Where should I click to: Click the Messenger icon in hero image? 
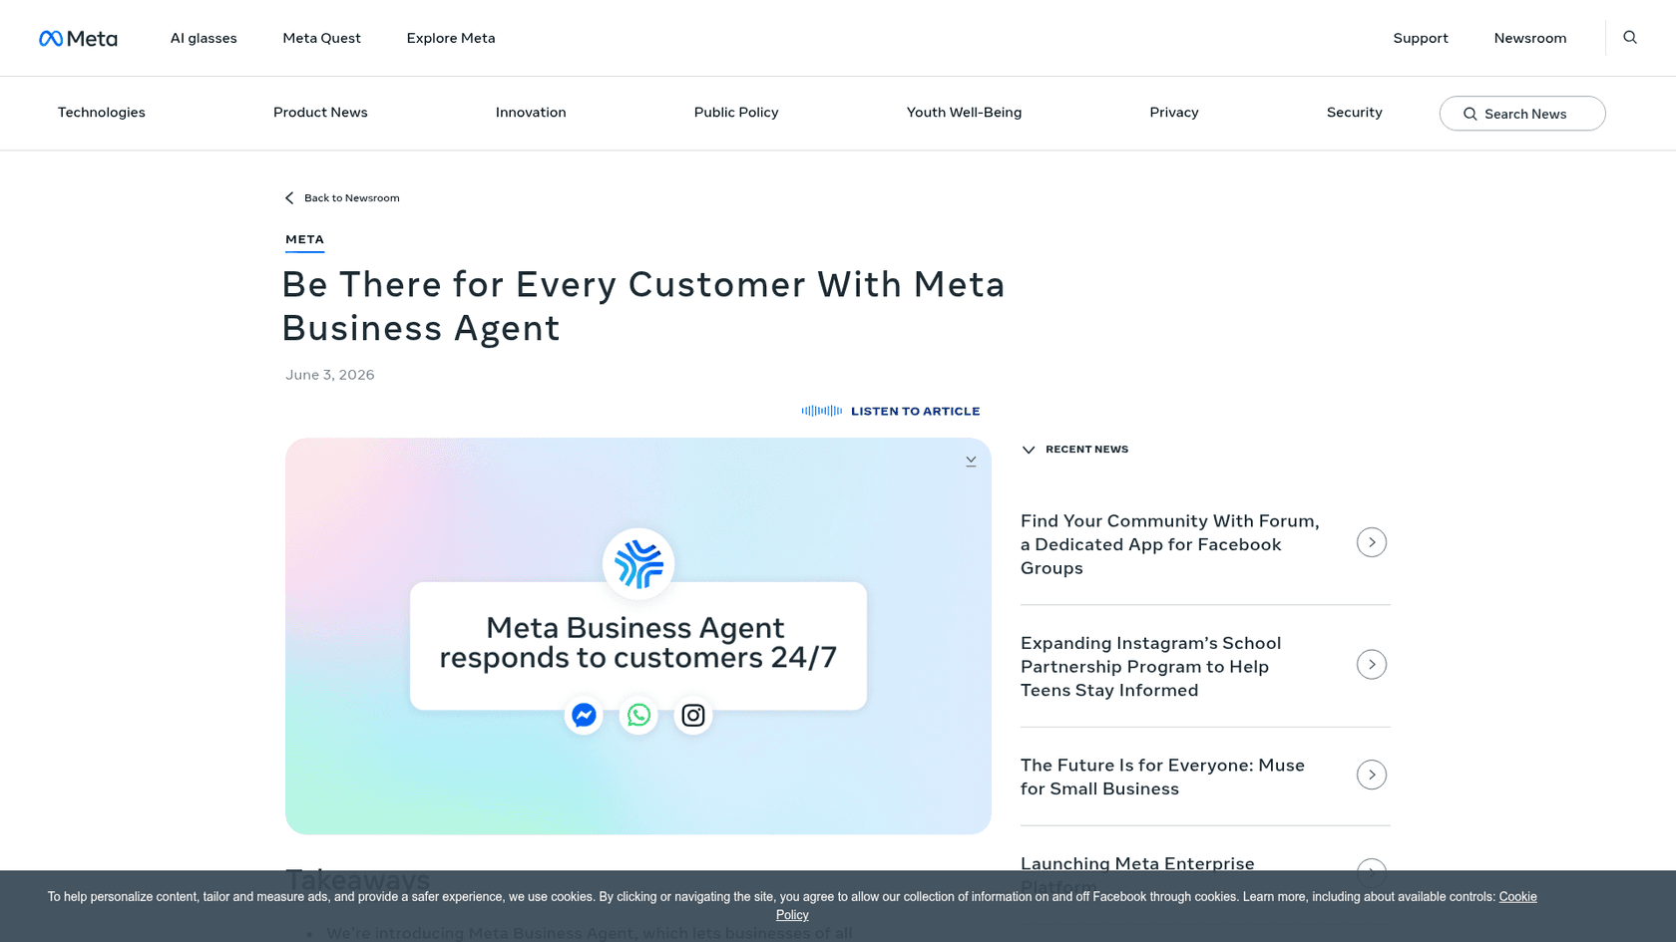point(584,715)
